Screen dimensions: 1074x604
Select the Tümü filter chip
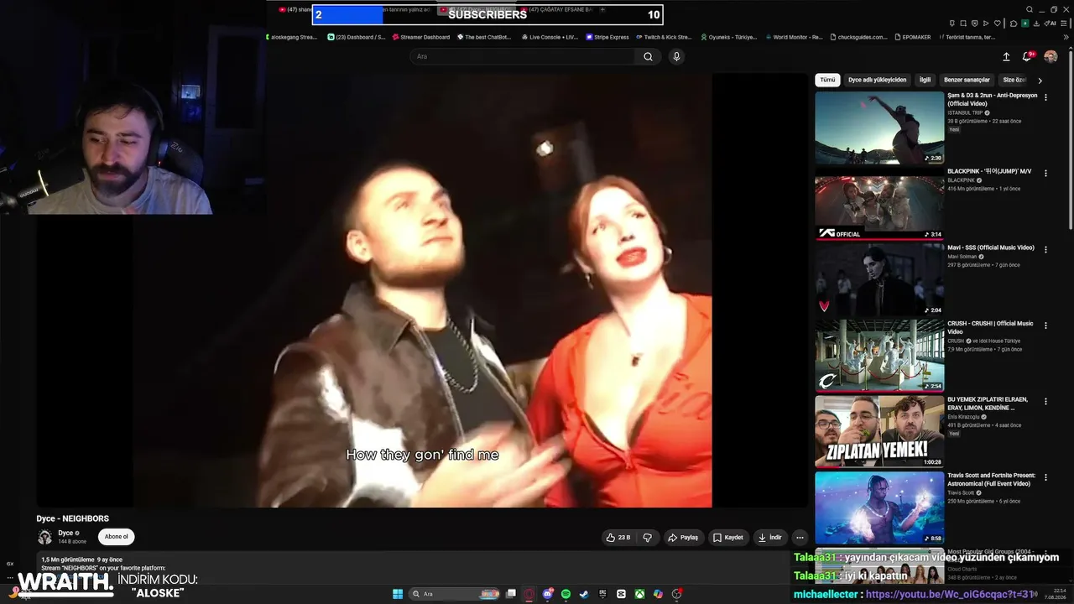pos(827,80)
